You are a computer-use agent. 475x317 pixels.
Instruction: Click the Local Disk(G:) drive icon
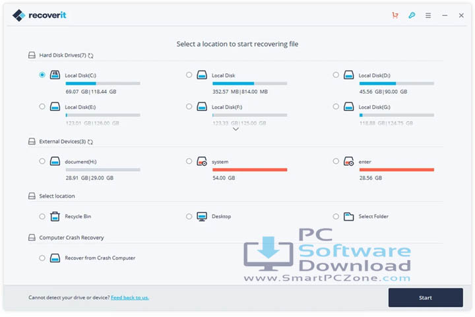click(x=349, y=106)
